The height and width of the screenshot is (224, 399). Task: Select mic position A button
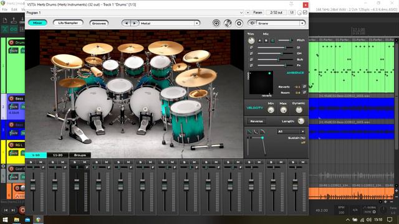coord(259,40)
